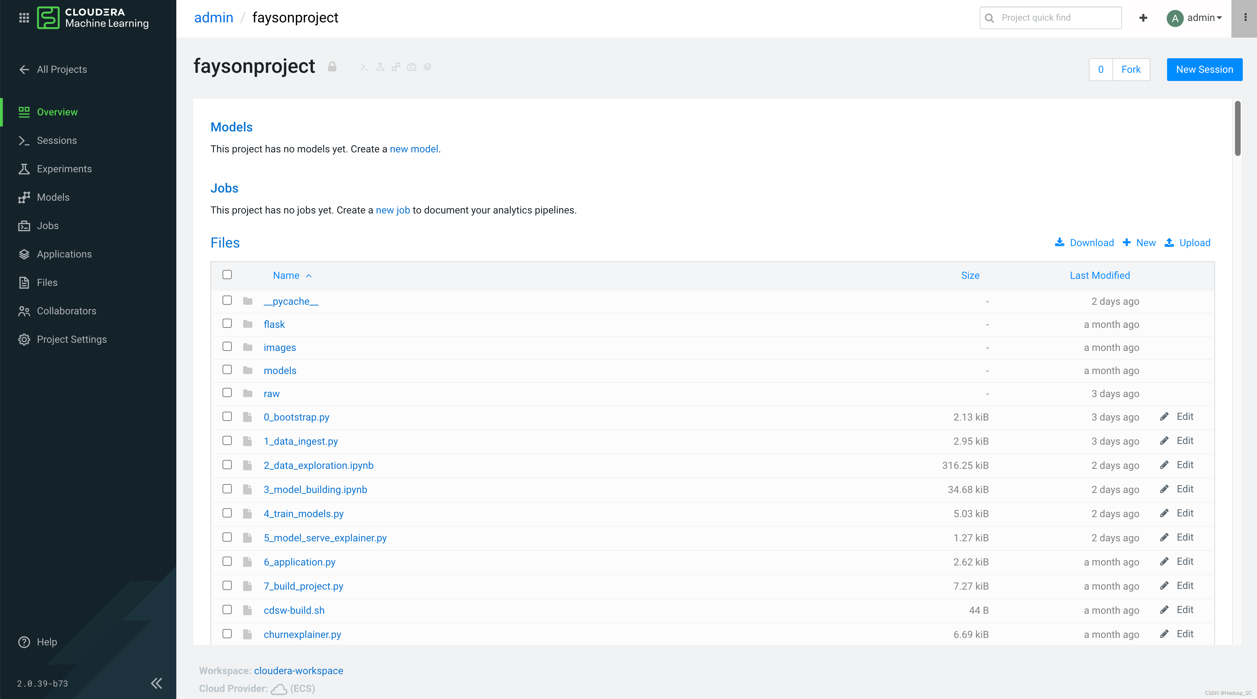Select checkbox for 4_train_models.py
Viewport: 1257px width, 699px height.
(x=227, y=513)
